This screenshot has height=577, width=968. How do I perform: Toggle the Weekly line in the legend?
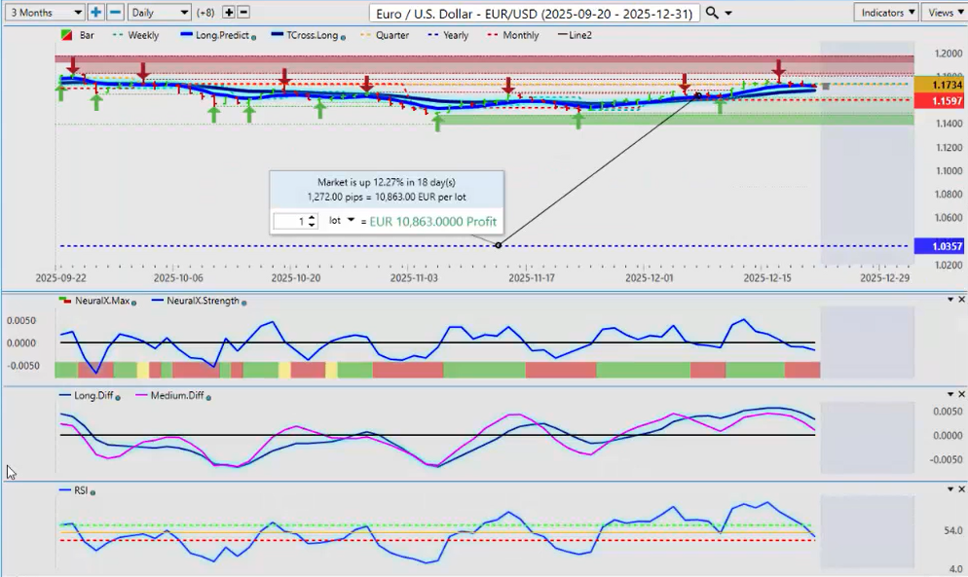pyautogui.click(x=137, y=35)
